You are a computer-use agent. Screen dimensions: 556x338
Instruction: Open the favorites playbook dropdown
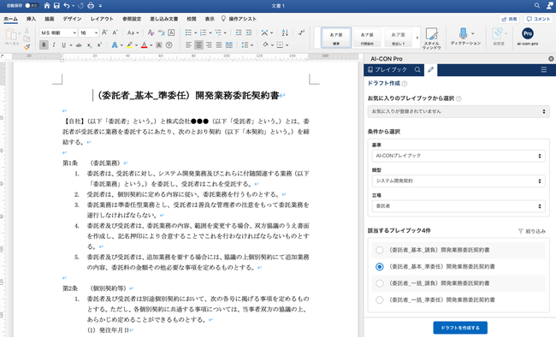(x=458, y=112)
